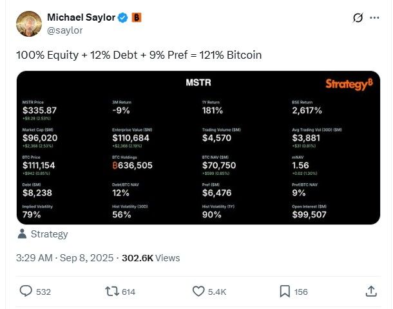Toggle like with the heart icon

198,291
